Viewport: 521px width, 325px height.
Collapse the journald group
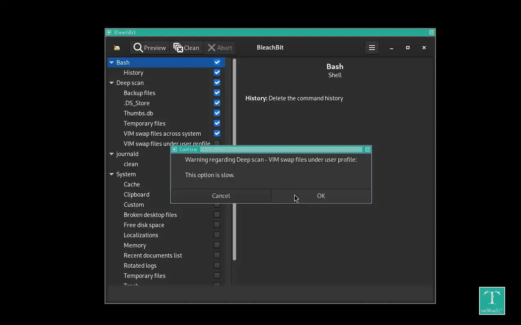[112, 154]
